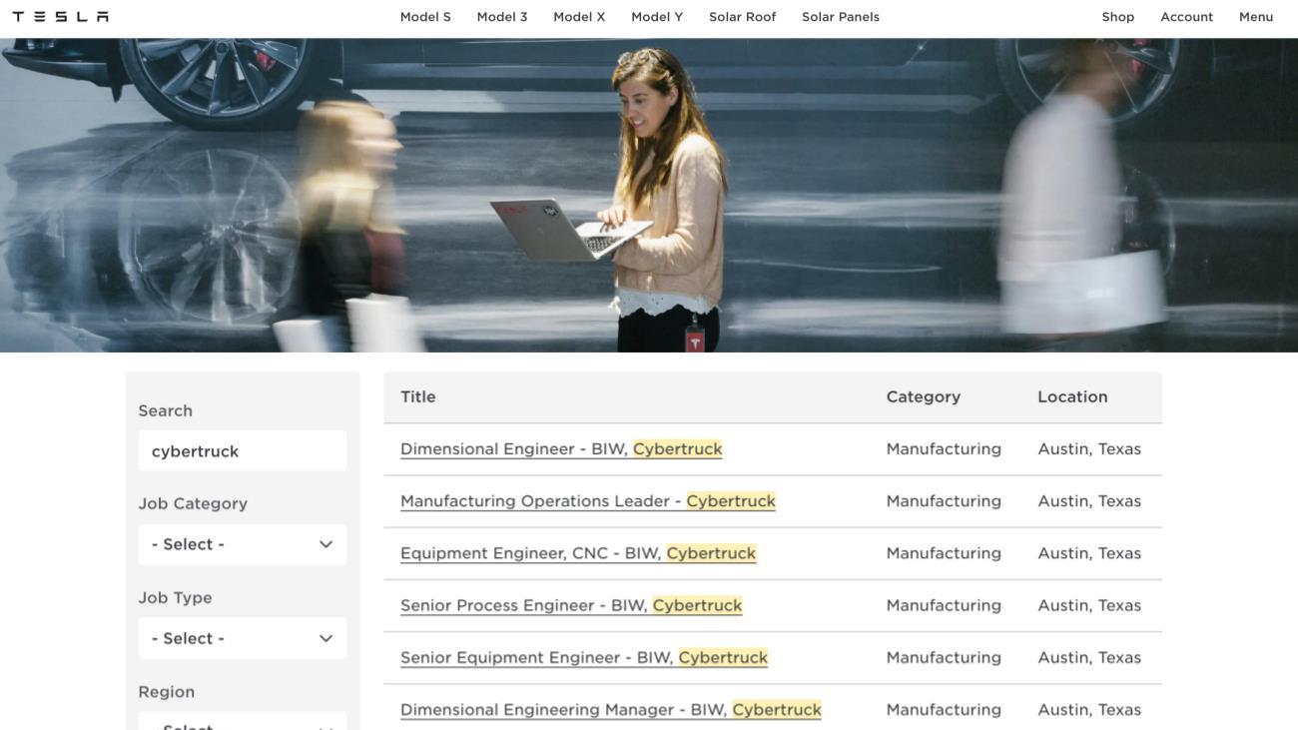Click the Job Type label
1298x730 pixels.
[x=175, y=598]
